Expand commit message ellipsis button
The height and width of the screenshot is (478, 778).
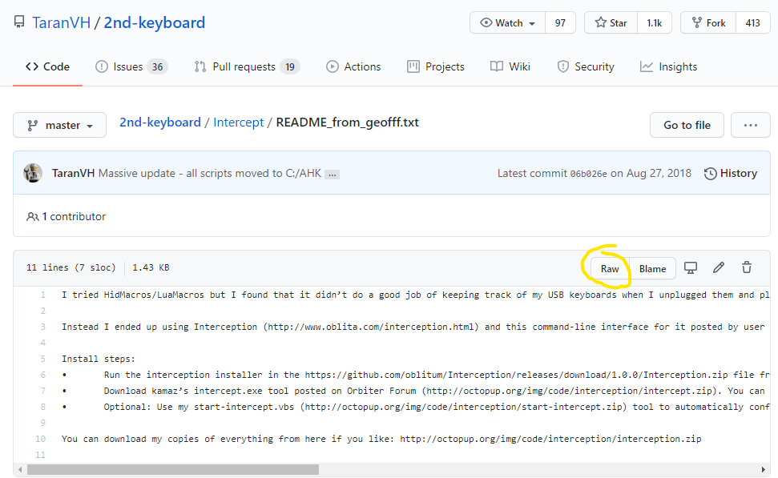(x=332, y=174)
